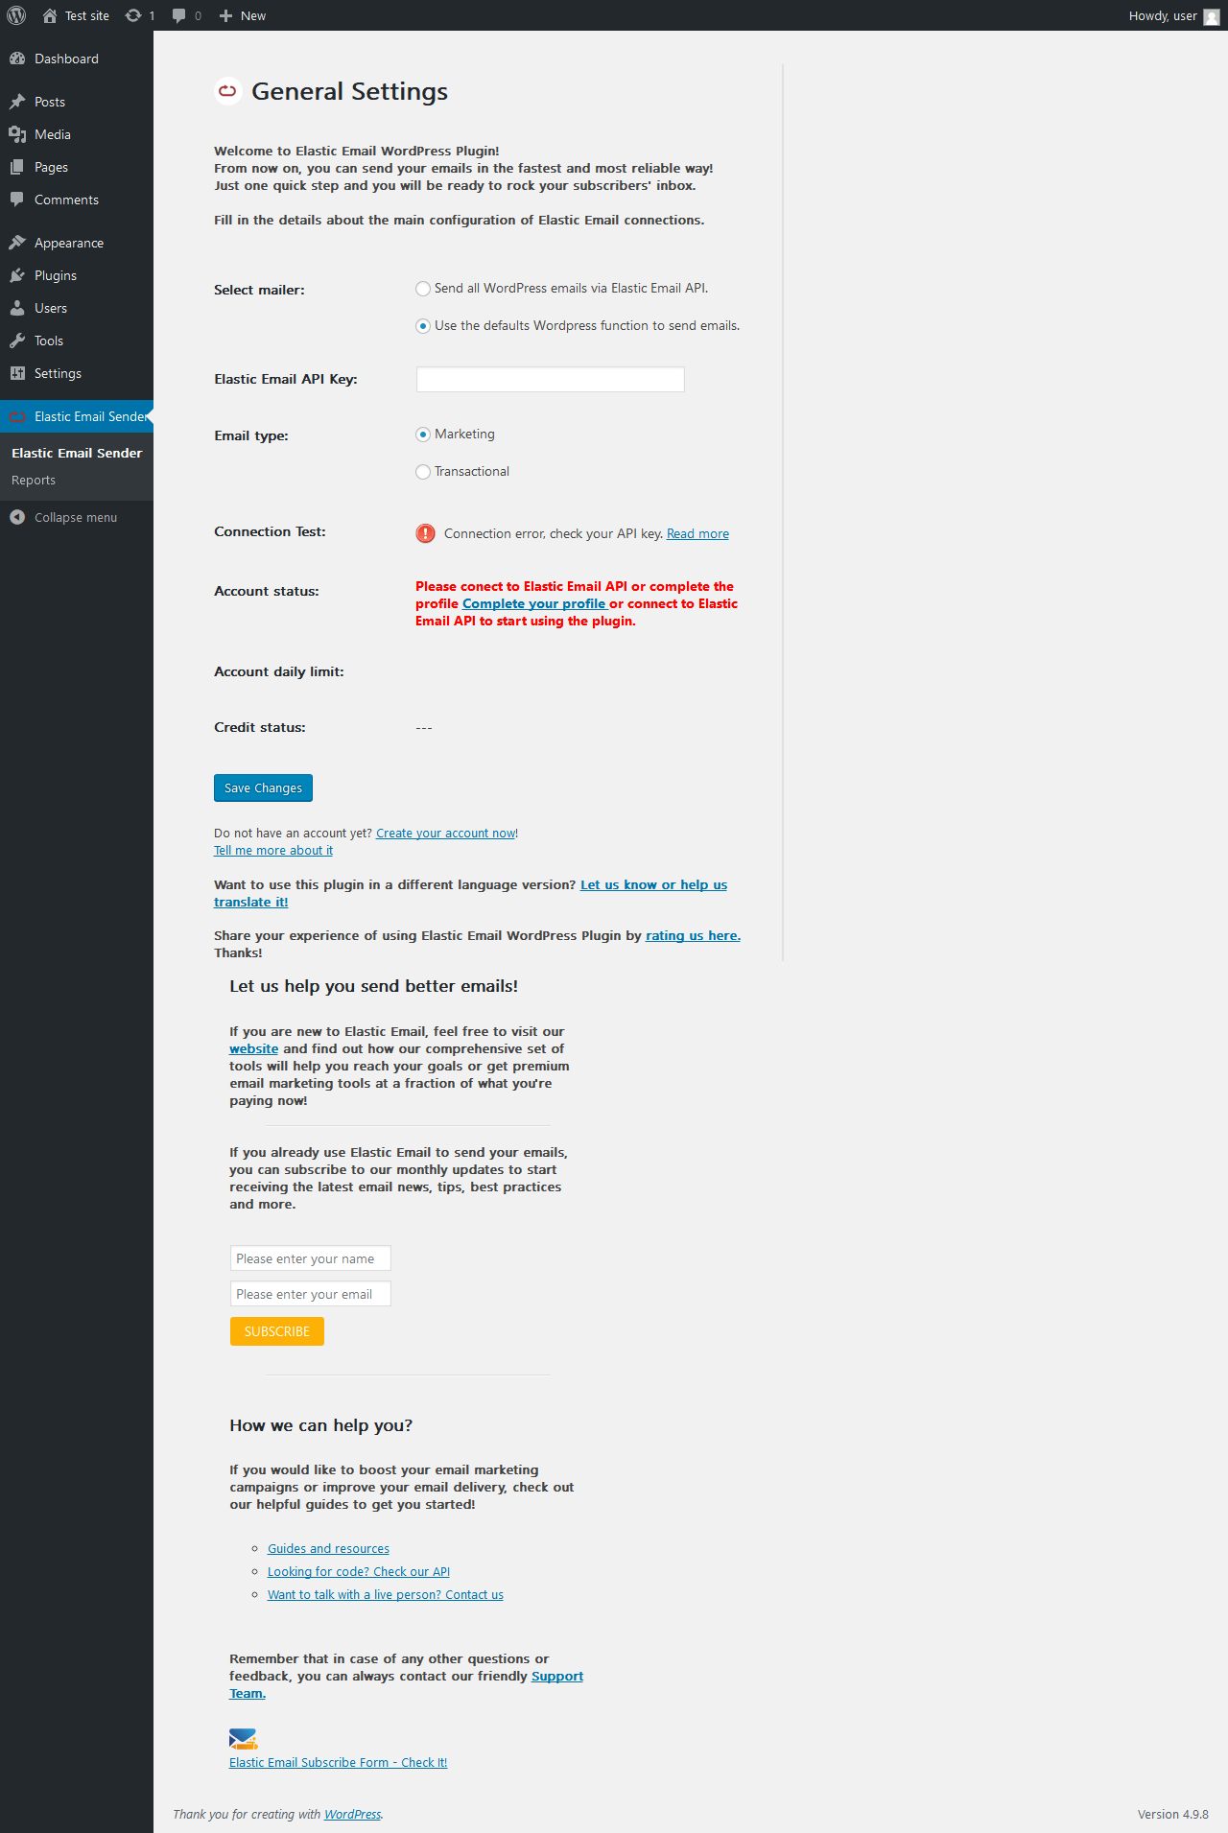This screenshot has width=1228, height=1833.
Task: Focus the Elastic Email API Key field
Action: point(551,380)
